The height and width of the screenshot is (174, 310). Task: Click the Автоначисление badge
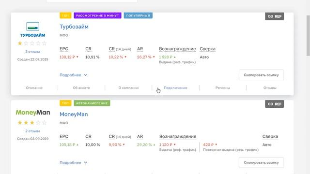tap(92, 103)
